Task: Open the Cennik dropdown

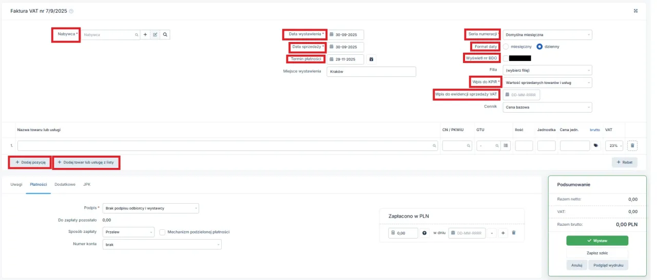Action: pos(547,107)
